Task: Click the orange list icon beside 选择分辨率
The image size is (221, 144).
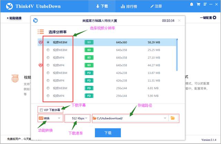Action: point(41,32)
